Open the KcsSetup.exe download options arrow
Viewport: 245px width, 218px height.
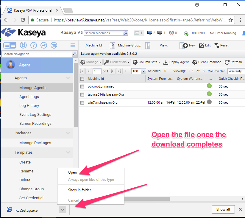63,210
